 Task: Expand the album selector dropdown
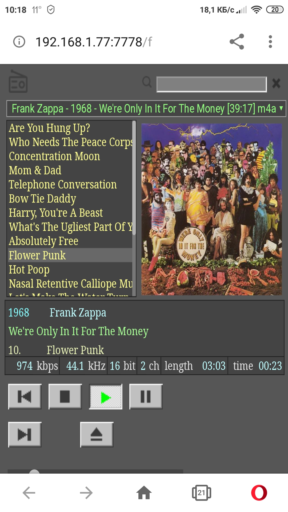coord(146,109)
